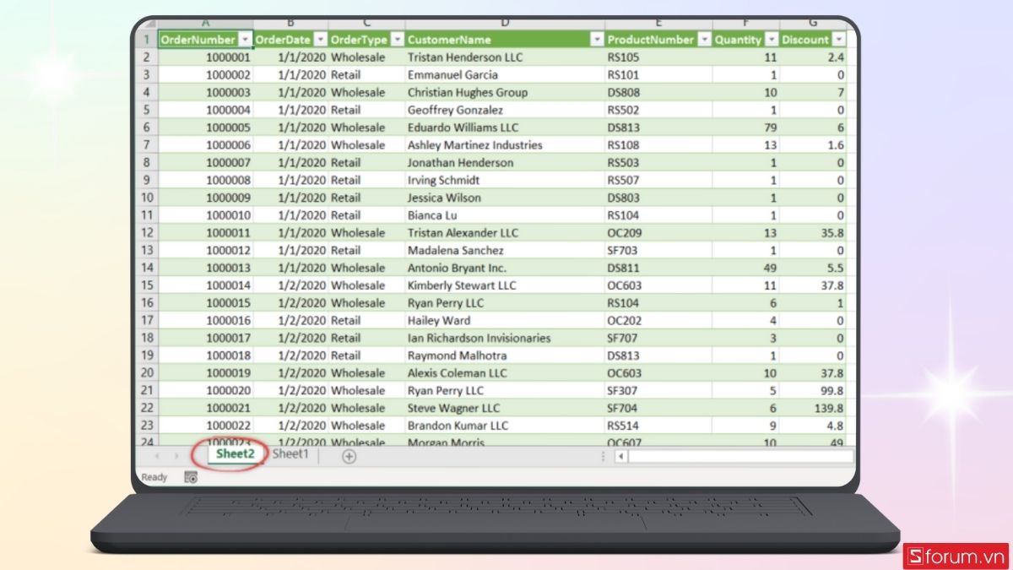Viewport: 1013px width, 570px height.
Task: Select order number cell 1000020
Action: pyautogui.click(x=205, y=390)
